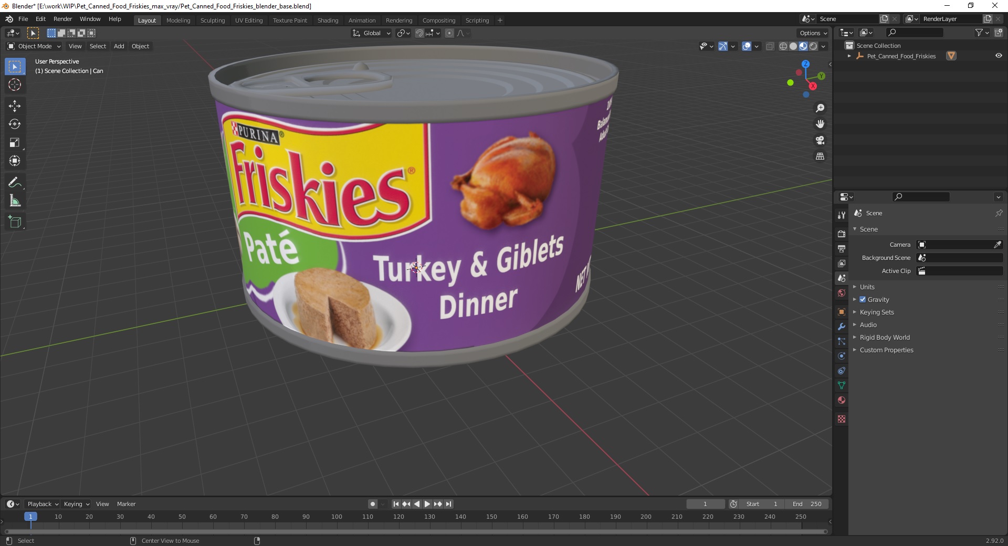This screenshot has height=546, width=1008.
Task: Open the Object Data properties tab
Action: pos(842,385)
